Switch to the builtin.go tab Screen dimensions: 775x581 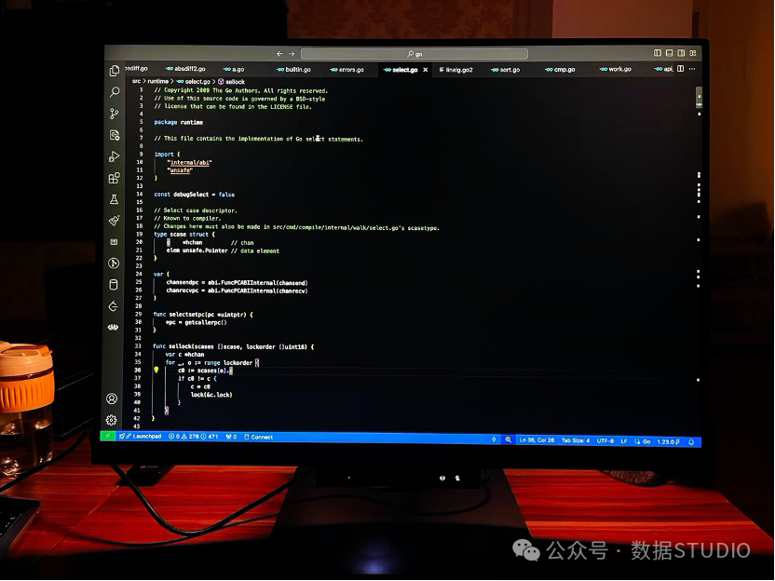click(294, 69)
